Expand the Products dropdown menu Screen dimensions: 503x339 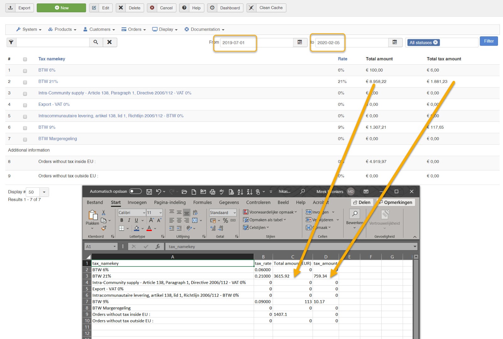pos(62,30)
